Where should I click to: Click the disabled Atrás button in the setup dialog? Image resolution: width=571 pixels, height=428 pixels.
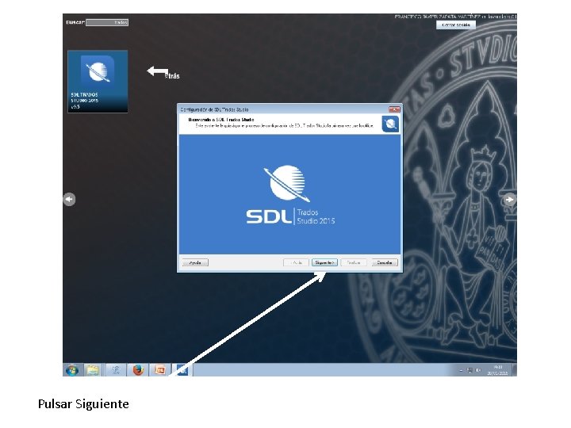click(296, 262)
